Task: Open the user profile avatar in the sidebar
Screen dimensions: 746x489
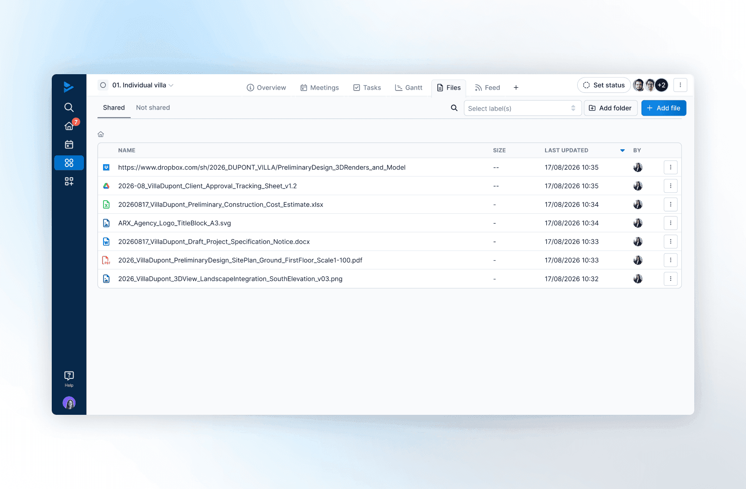Action: click(69, 403)
